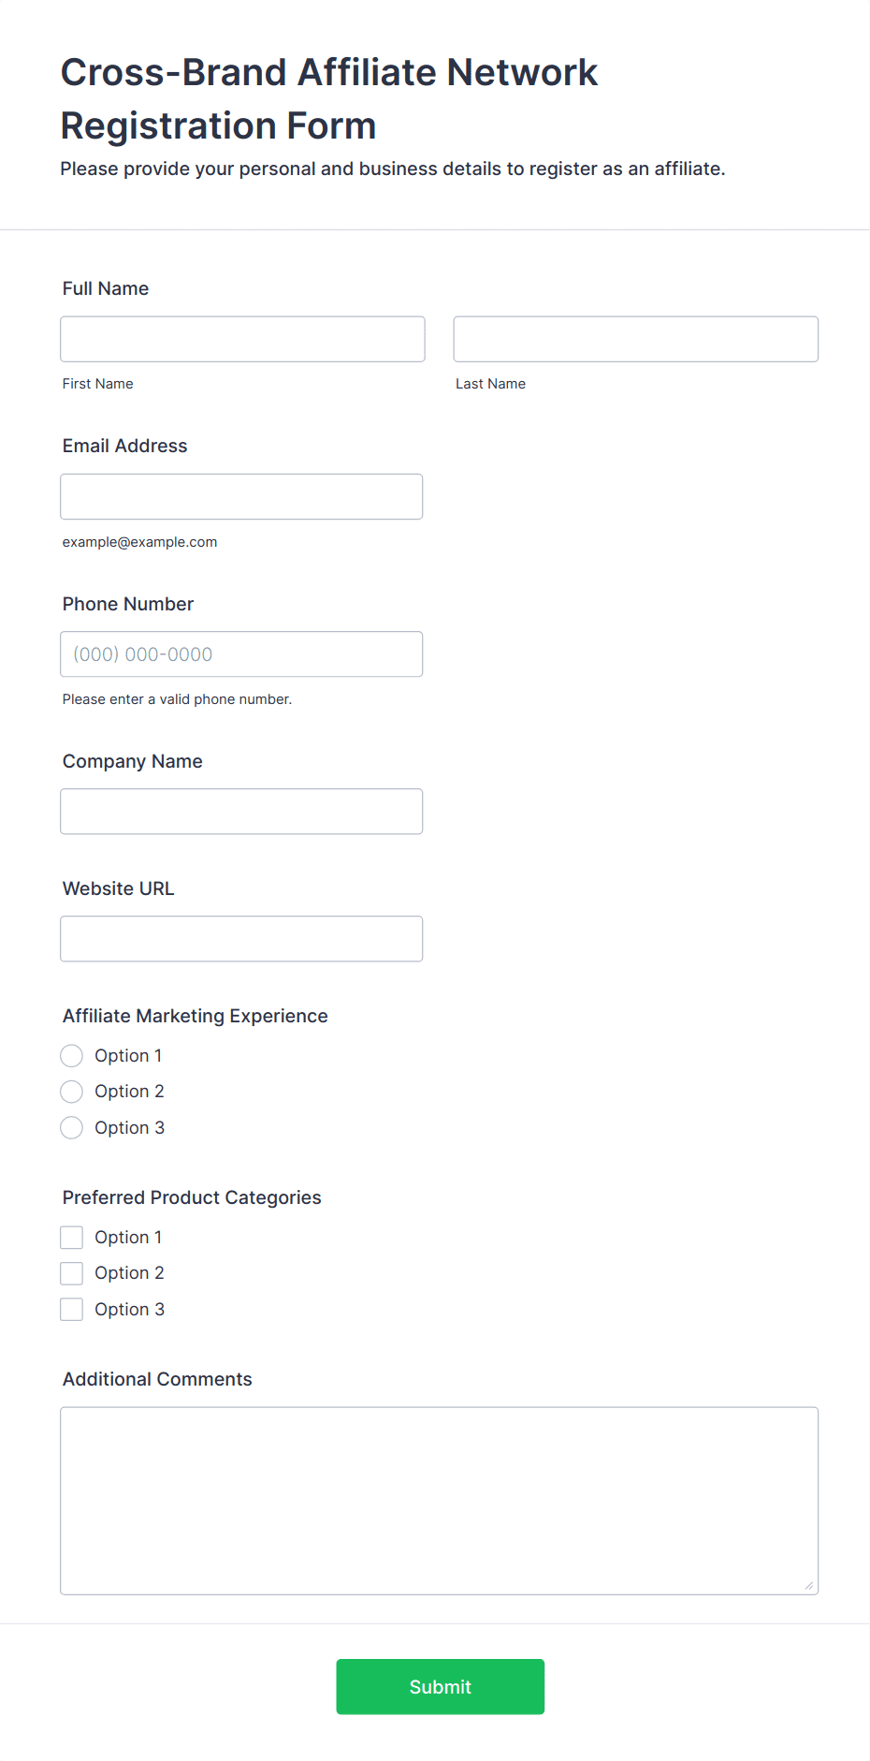Screen dimensions: 870x1761
Task: Grab the textarea resize handle corner
Action: point(809,1585)
